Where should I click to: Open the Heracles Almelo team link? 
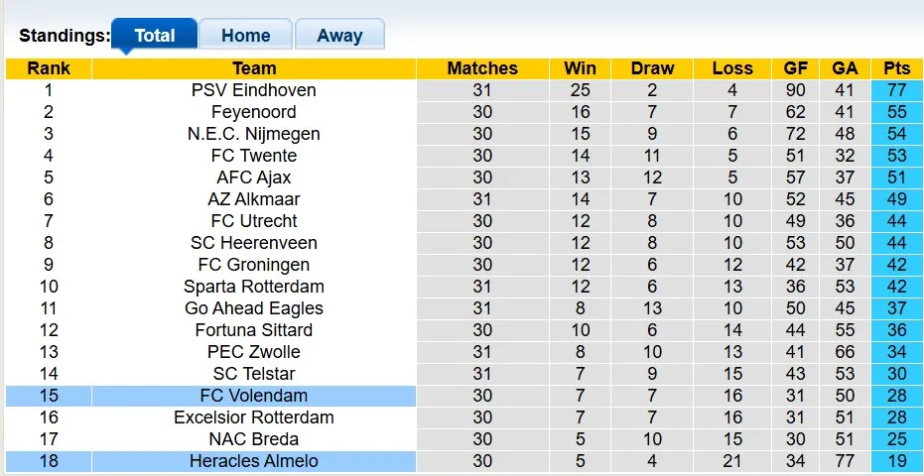pos(254,461)
